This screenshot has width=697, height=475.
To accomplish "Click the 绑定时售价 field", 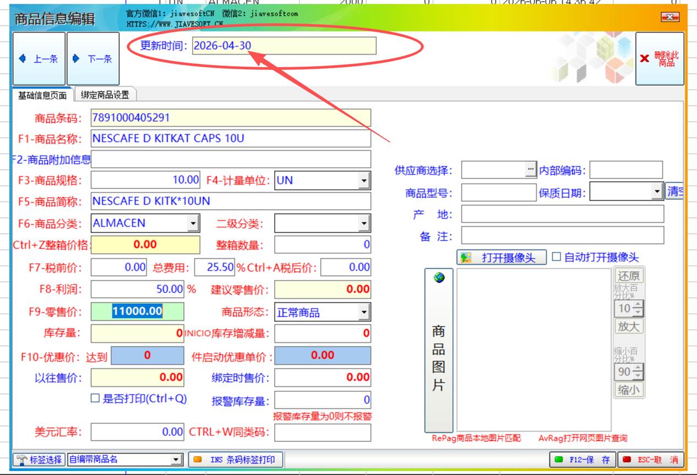I will click(x=323, y=378).
